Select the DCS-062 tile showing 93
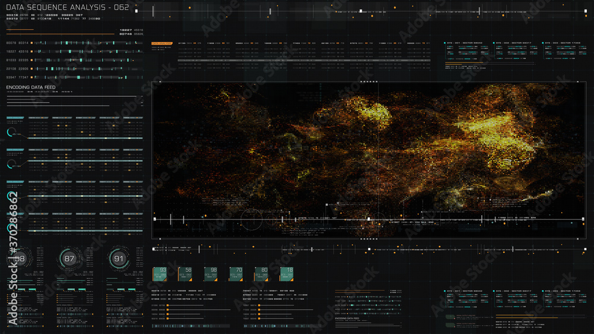This screenshot has height=334, width=594. [160, 274]
